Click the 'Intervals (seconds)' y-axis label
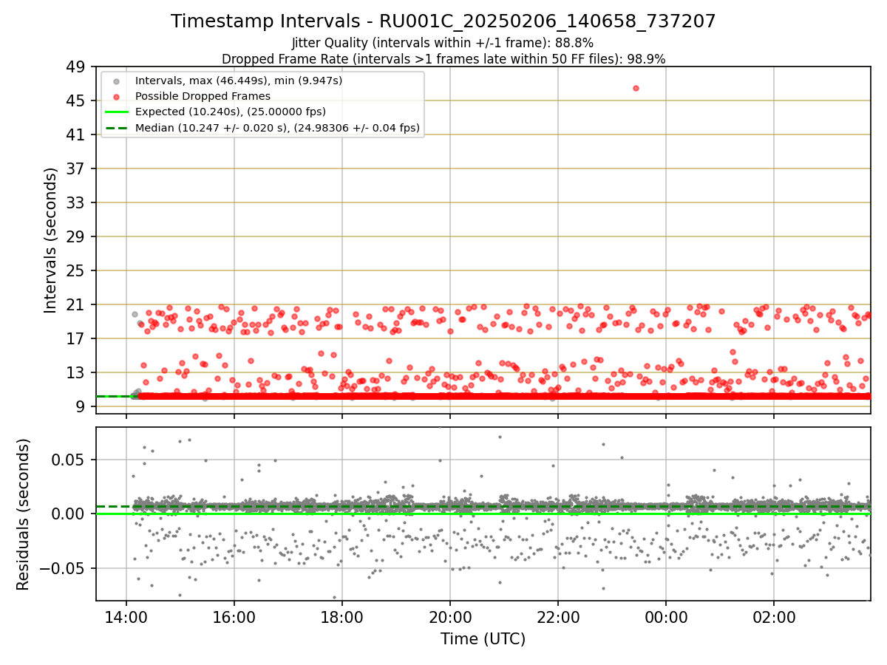The height and width of the screenshot is (665, 887). 50,240
